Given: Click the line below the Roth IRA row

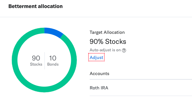Looking at the screenshot, I should point(141,96).
